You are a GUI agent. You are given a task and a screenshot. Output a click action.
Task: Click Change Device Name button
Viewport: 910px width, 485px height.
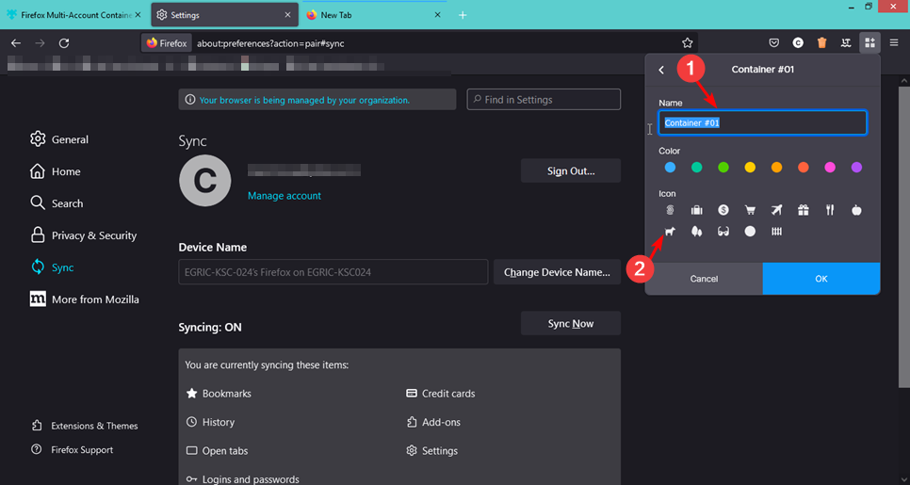pyautogui.click(x=557, y=272)
